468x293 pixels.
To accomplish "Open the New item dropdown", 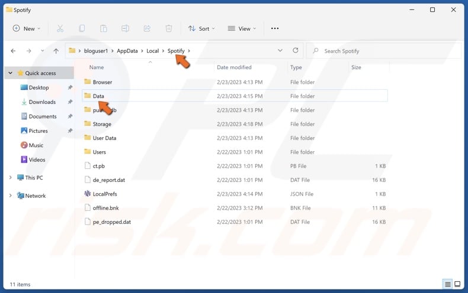I will point(27,28).
